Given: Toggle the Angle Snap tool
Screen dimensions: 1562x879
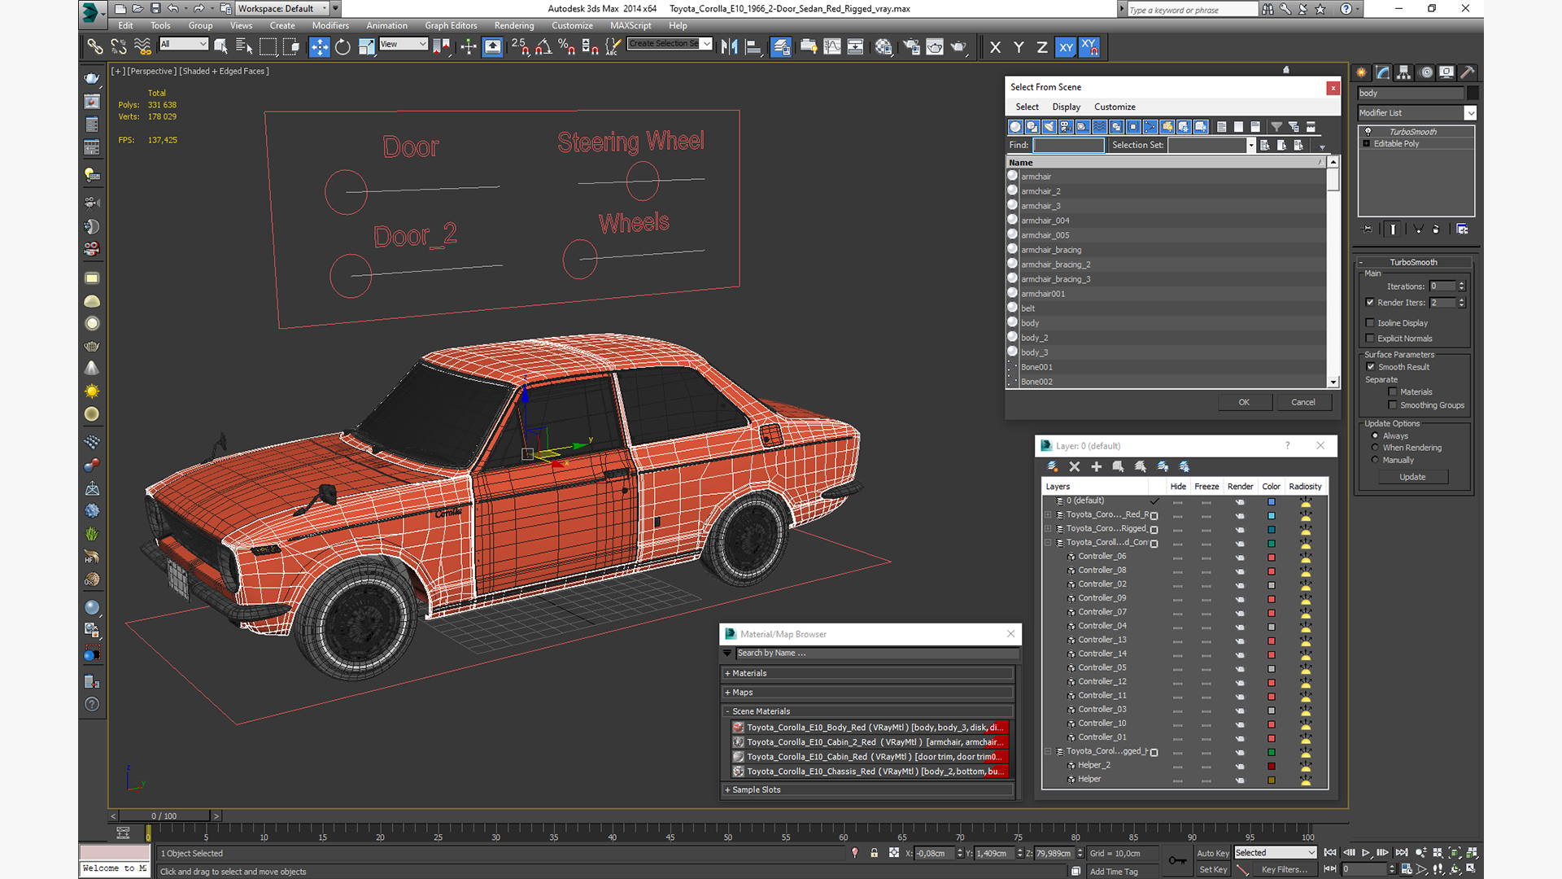Looking at the screenshot, I should [543, 46].
